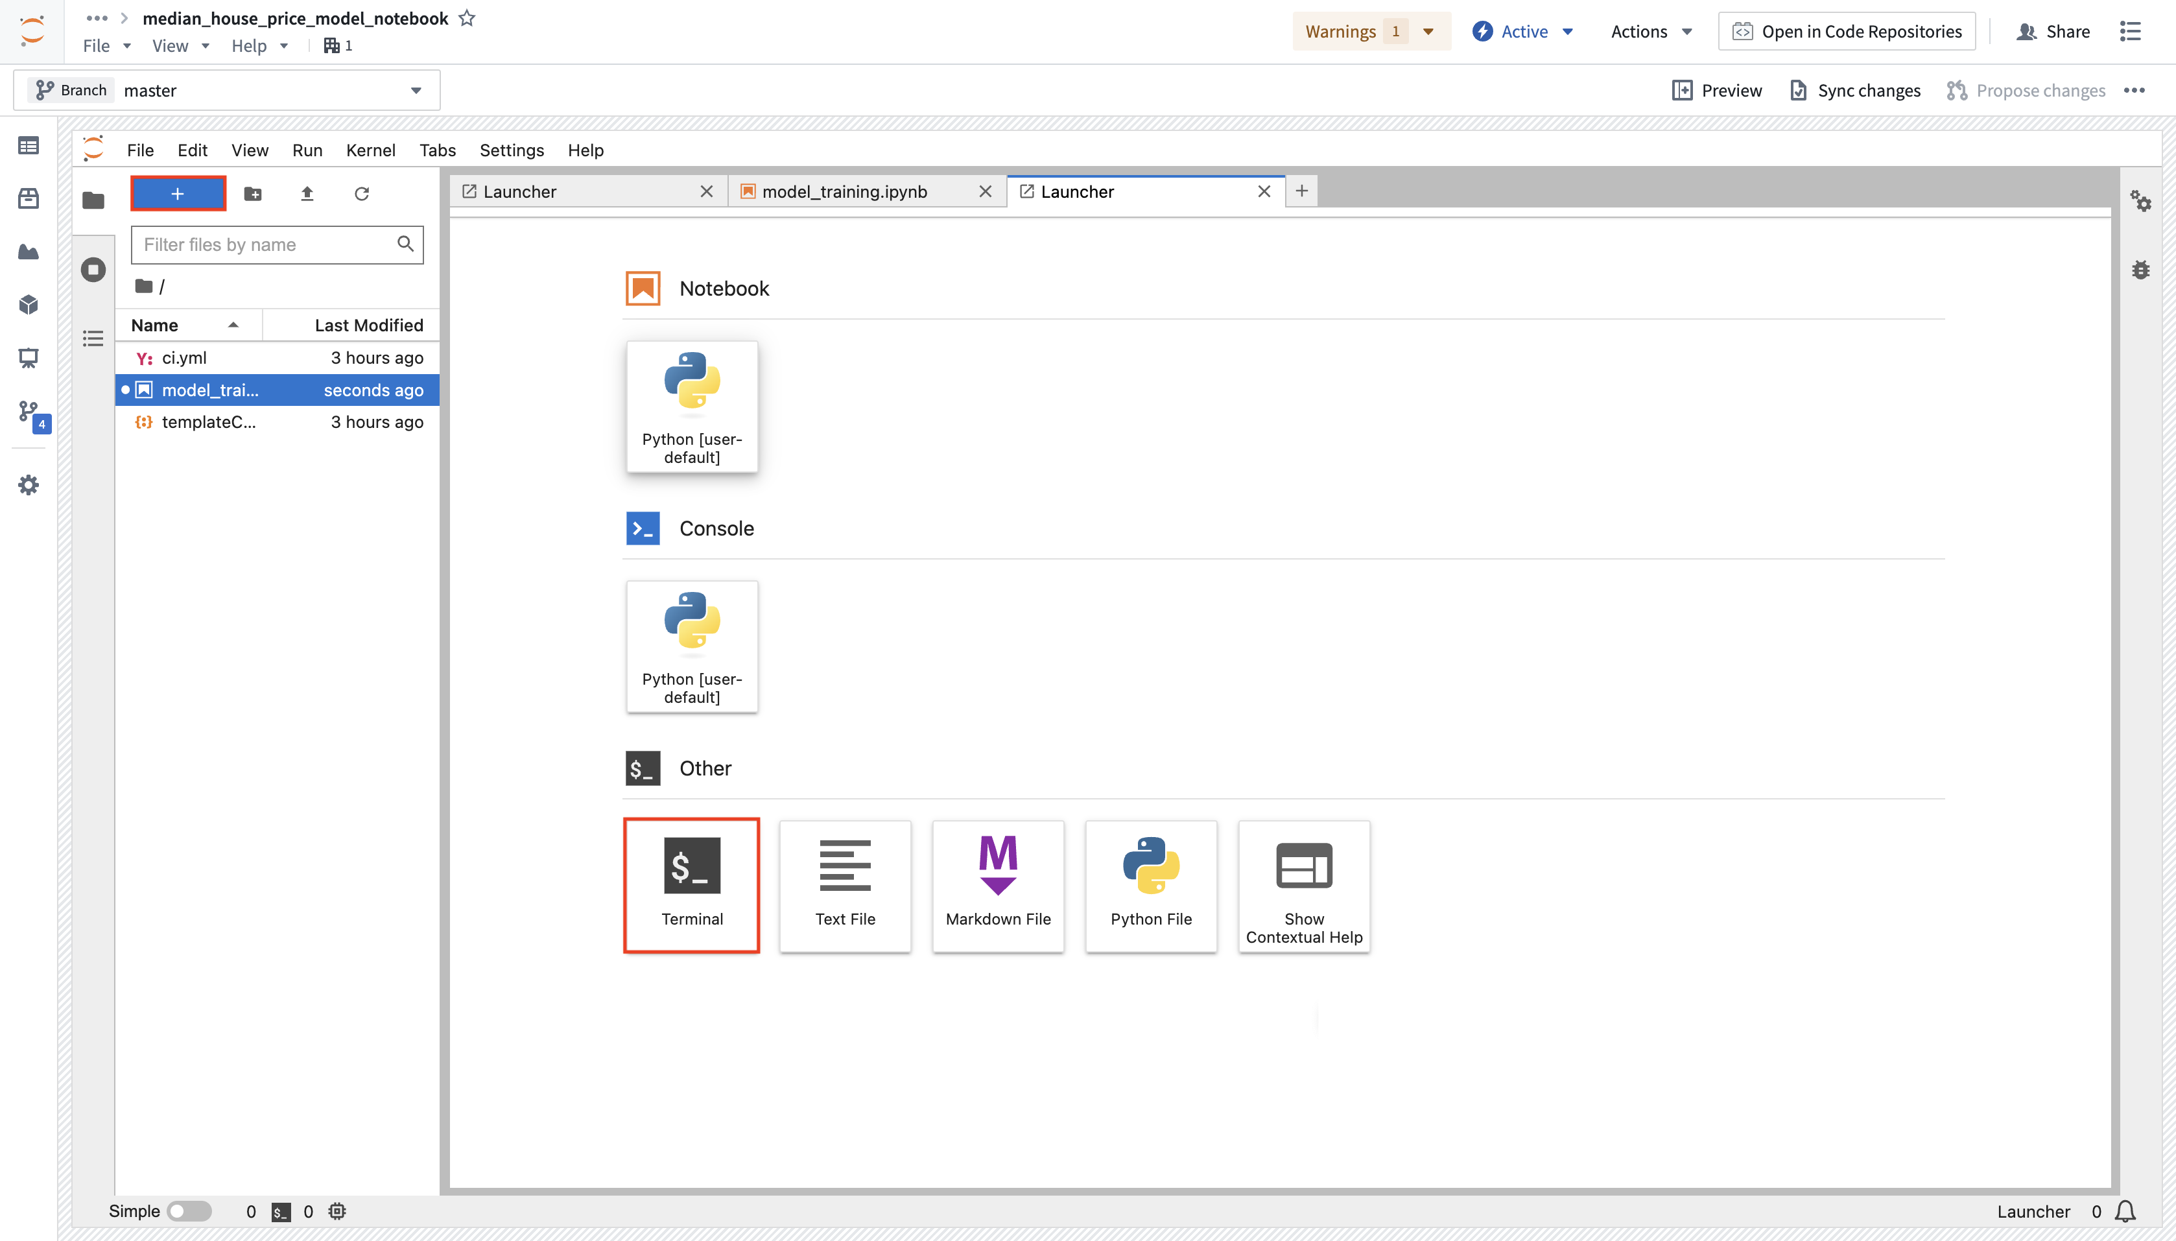Screen dimensions: 2176x1241
Task: Create a new Markdown File
Action: coord(998,886)
